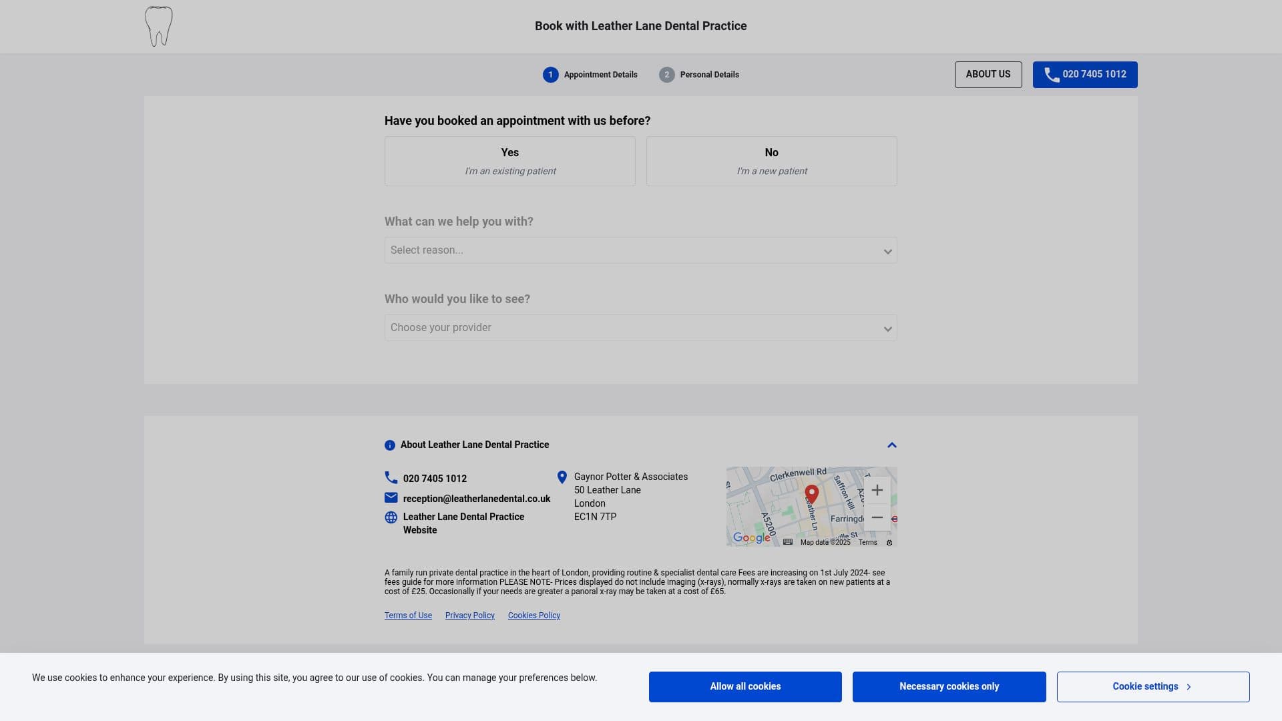Click the 020 7405 1012 link in About section

tap(435, 479)
